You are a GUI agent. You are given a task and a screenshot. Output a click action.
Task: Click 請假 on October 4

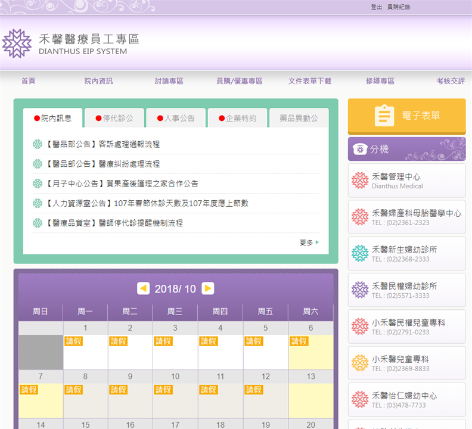[x=209, y=341]
